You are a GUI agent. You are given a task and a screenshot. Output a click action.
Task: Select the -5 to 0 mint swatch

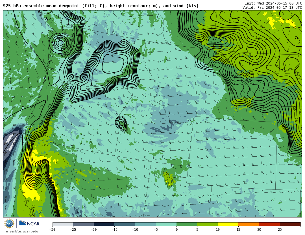[x=166, y=224]
